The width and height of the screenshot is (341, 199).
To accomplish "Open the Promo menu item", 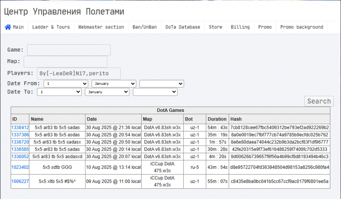I will coord(265,27).
